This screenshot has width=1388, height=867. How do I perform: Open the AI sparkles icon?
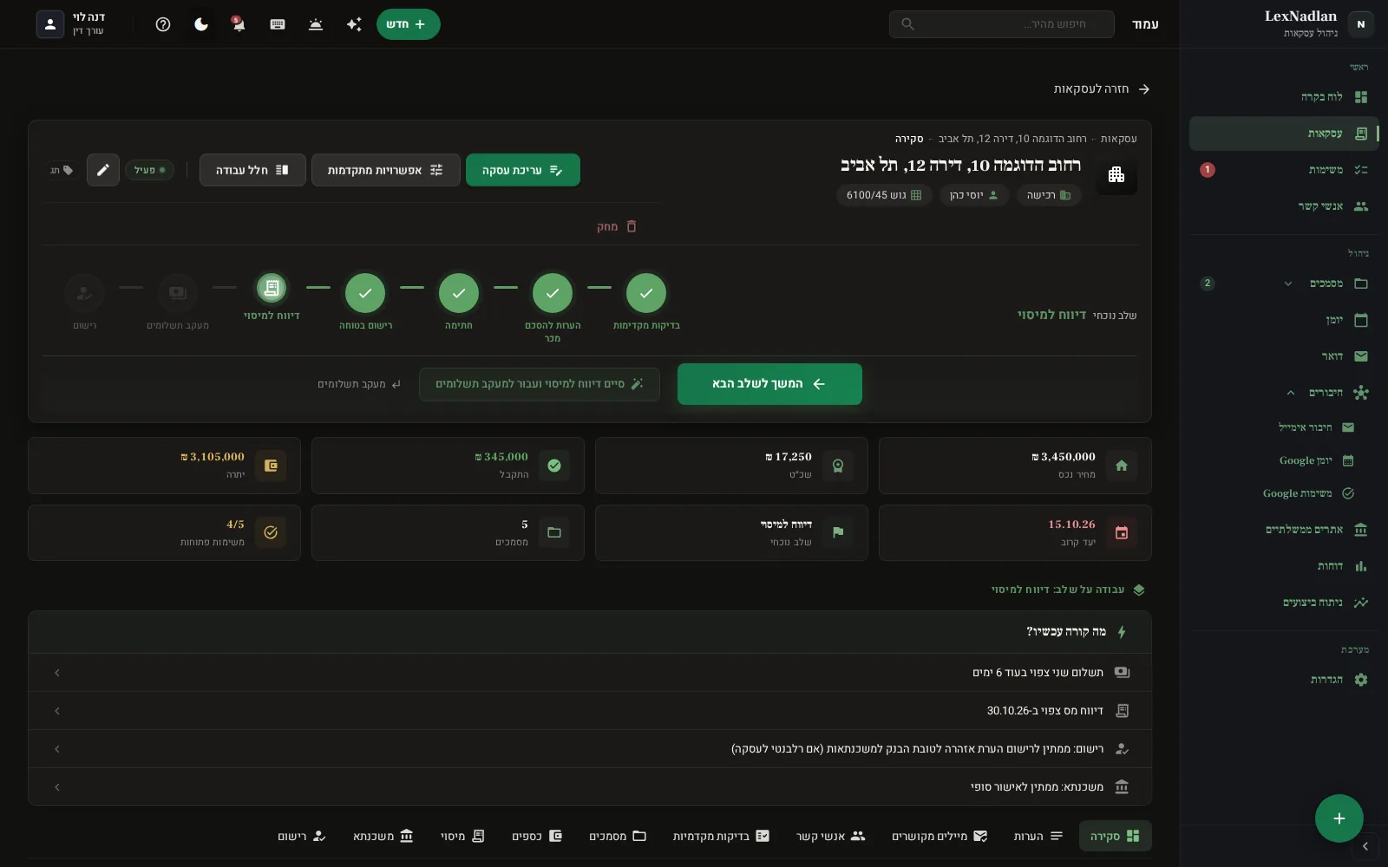click(x=354, y=24)
